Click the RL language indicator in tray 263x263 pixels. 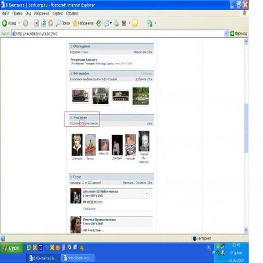click(x=209, y=248)
